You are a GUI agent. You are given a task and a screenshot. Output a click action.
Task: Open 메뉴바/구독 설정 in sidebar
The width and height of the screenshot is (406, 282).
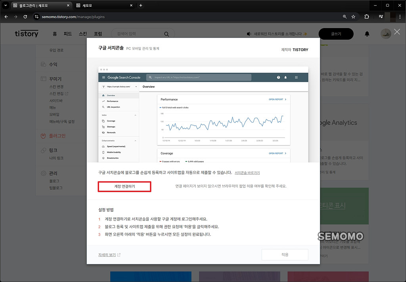point(62,121)
